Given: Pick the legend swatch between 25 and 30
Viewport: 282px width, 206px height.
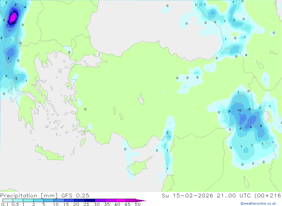Looking at the screenshot, I should [90, 200].
